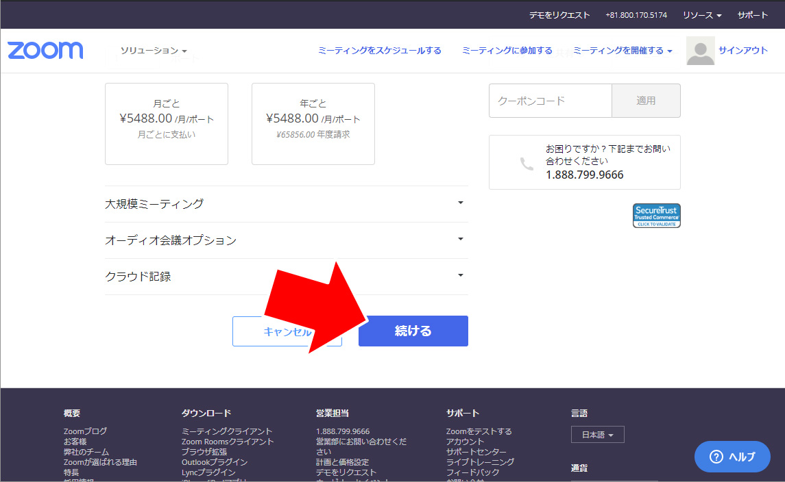Open the 日本語 language selector
785x482 pixels.
[597, 435]
